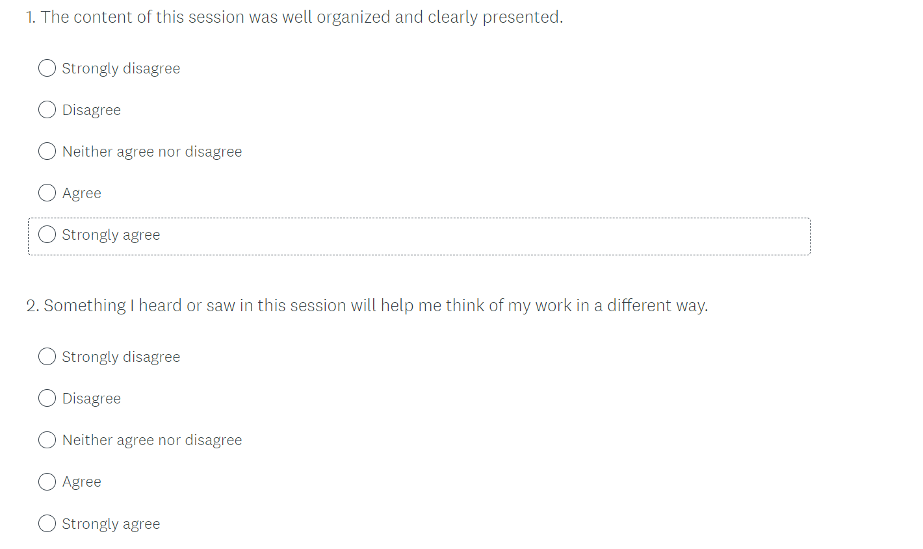Viewport: 923px width, 549px height.
Task: Click the 'Disagree' label text under question 2
Action: tap(92, 399)
